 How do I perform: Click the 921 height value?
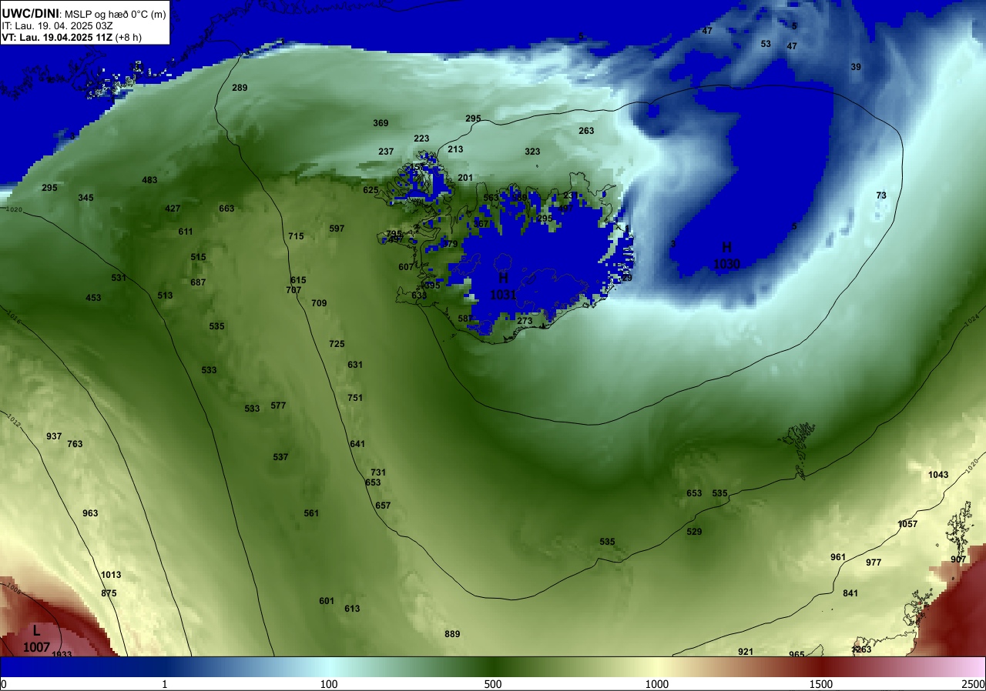(x=746, y=652)
